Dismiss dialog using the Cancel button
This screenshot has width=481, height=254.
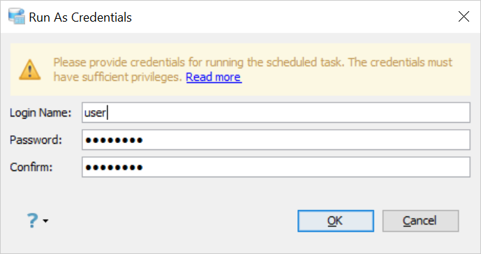[x=420, y=221]
